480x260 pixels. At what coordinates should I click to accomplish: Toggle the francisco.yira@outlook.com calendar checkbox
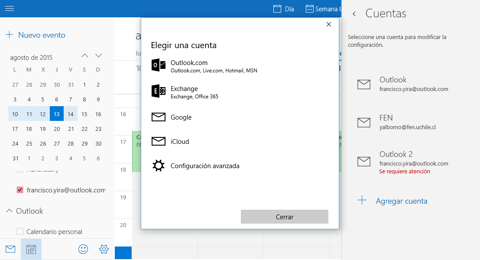click(19, 189)
